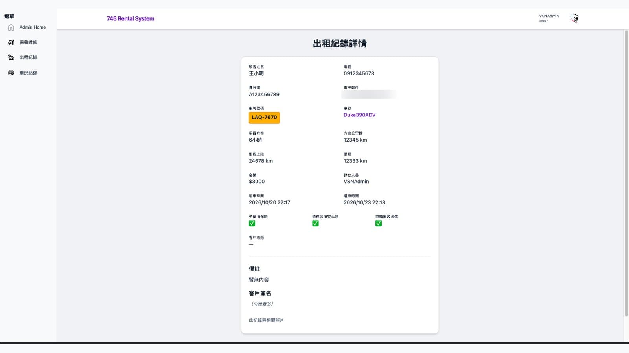Click the 出租紀錄 rental record icon

[11, 58]
